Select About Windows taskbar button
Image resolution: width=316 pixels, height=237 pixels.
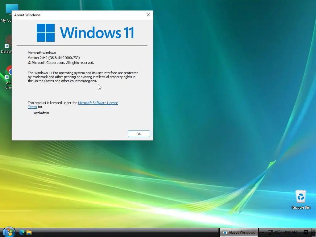click(x=239, y=232)
